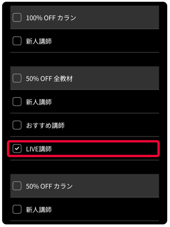Screen dimensions: 170x227
Task: Click the おすすめ講師 label text
Action: point(45,125)
